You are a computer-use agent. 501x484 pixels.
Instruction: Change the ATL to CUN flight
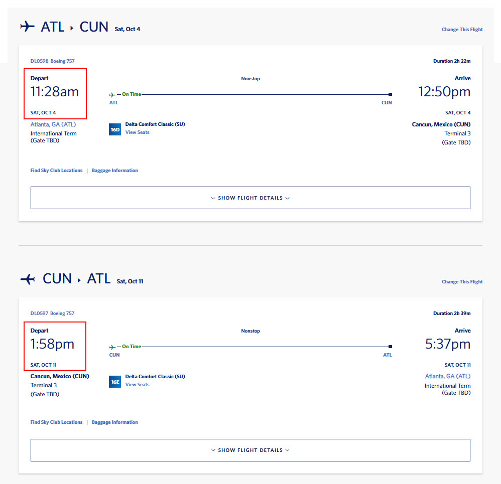(x=462, y=30)
